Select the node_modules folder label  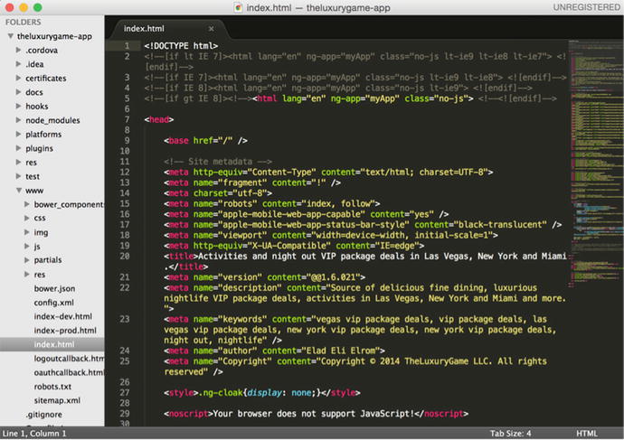(x=52, y=120)
